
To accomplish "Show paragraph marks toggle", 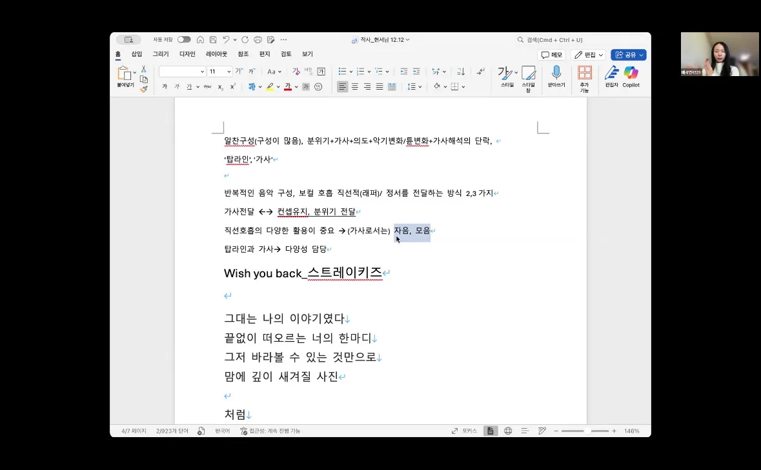I will click(x=480, y=72).
